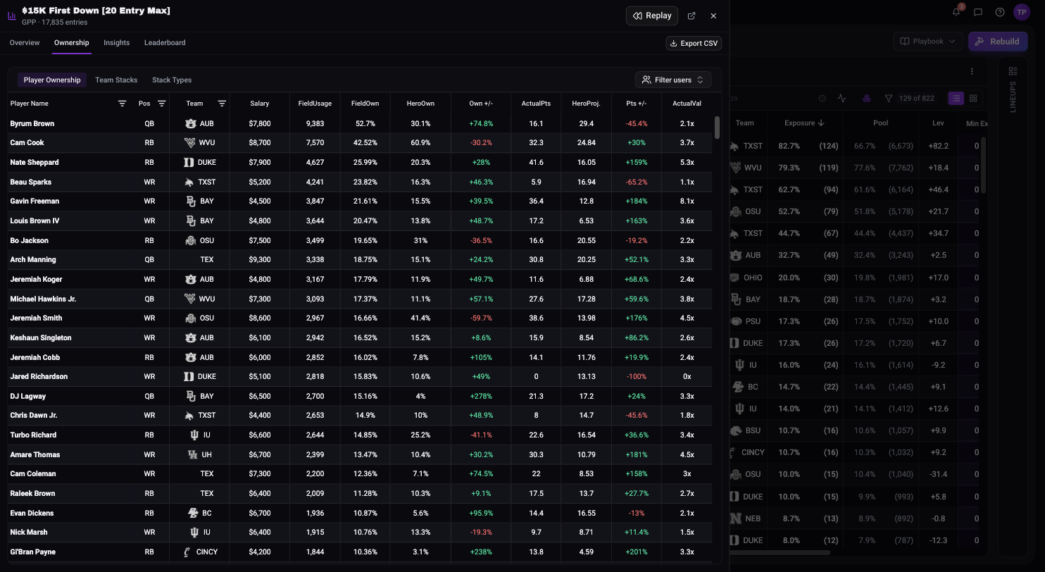This screenshot has height=572, width=1045.
Task: Open contest in new window icon
Action: coord(692,15)
